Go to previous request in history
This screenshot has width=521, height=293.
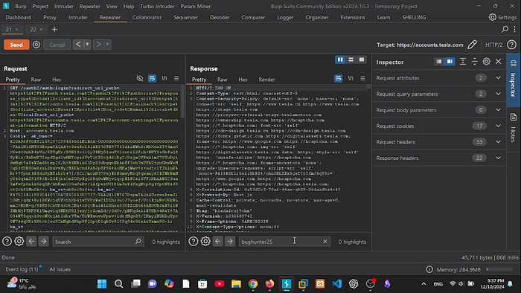click(78, 45)
